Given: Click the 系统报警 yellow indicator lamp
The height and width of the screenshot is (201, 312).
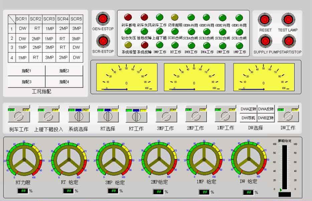Looking at the screenshot, I should coord(128,45).
